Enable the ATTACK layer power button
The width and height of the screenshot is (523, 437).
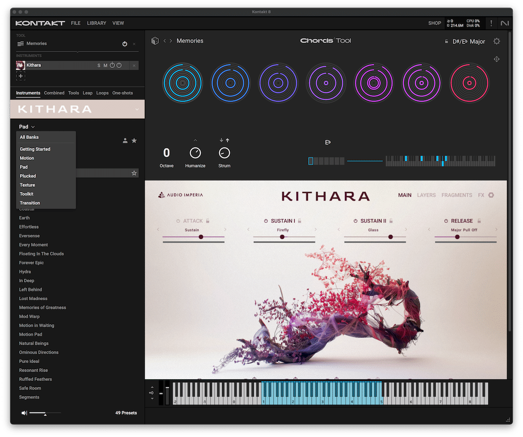178,221
